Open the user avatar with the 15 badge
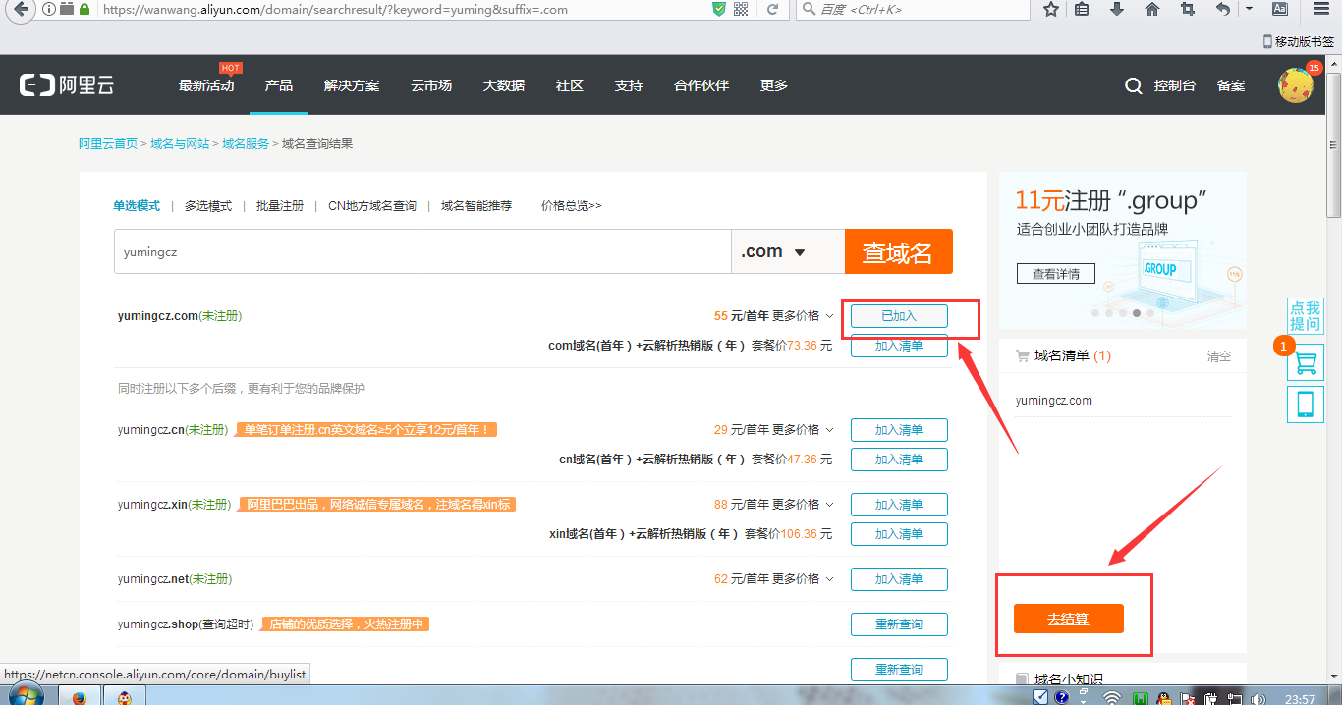Viewport: 1342px width, 705px height. 1296,85
